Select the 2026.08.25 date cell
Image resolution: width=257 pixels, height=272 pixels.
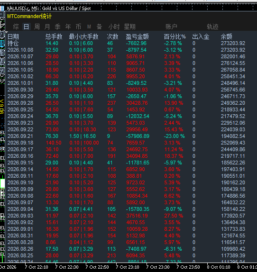click(x=20, y=255)
